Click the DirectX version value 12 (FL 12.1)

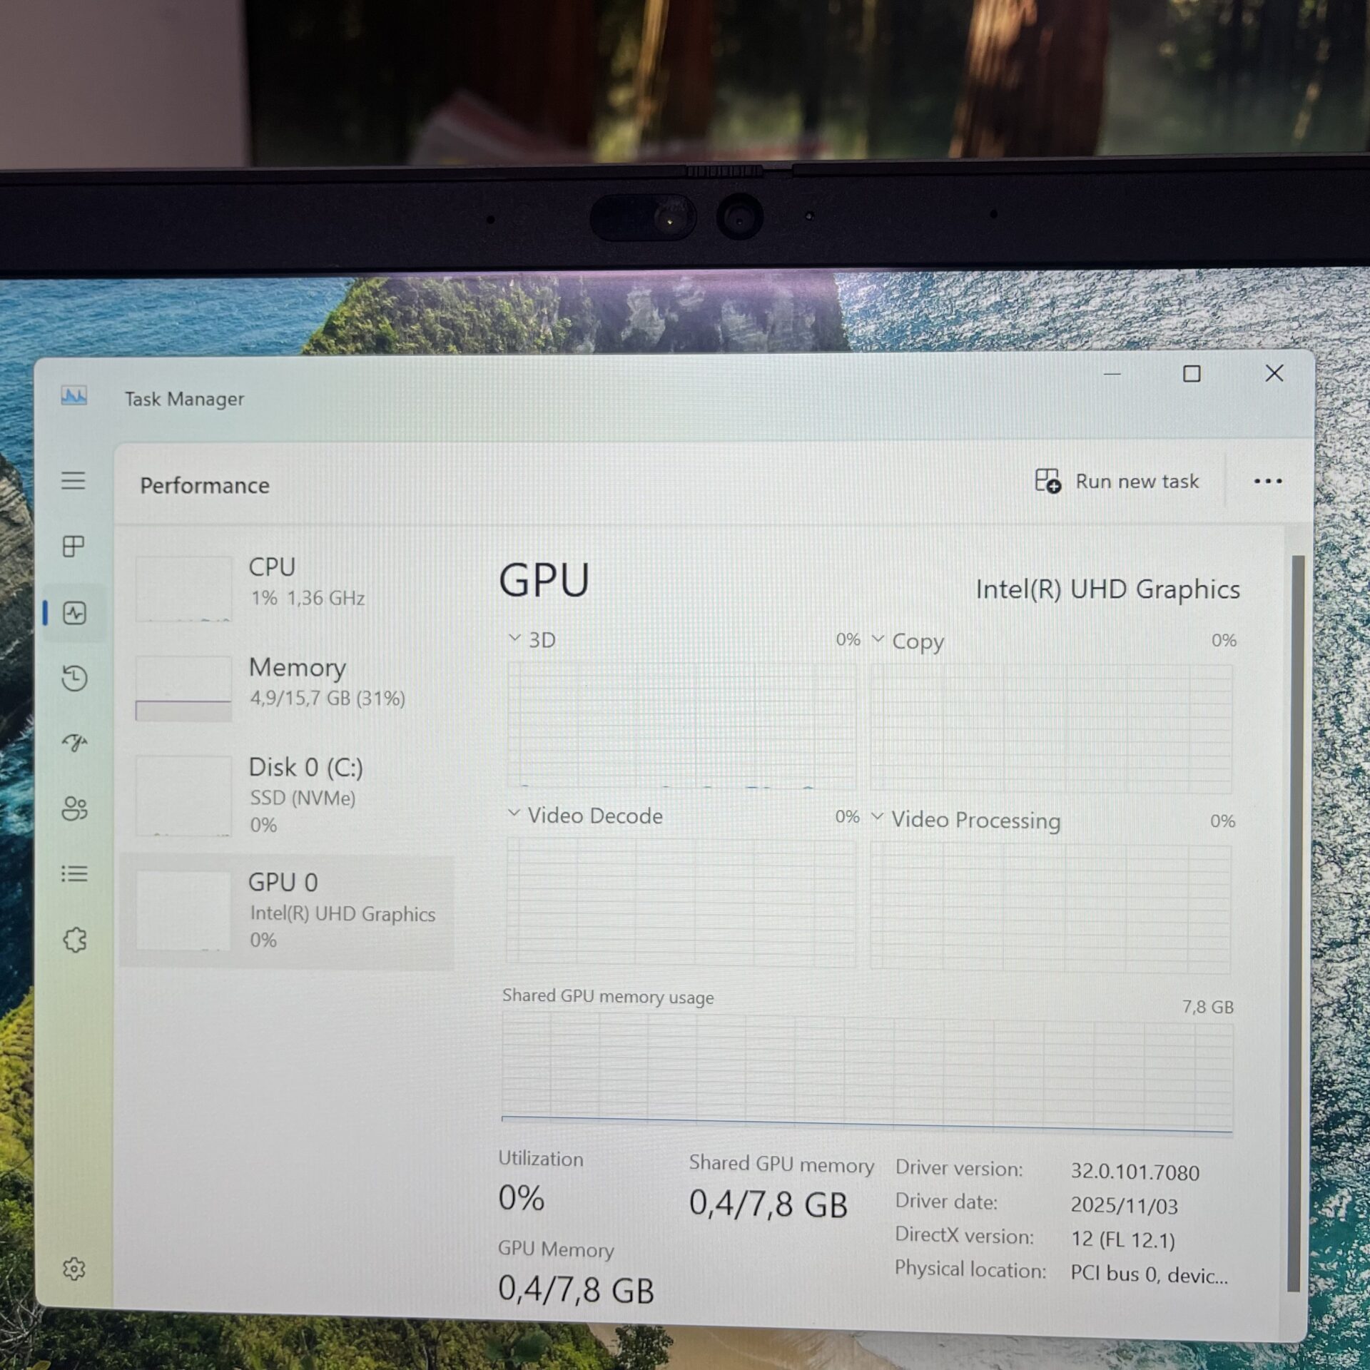click(x=1122, y=1239)
